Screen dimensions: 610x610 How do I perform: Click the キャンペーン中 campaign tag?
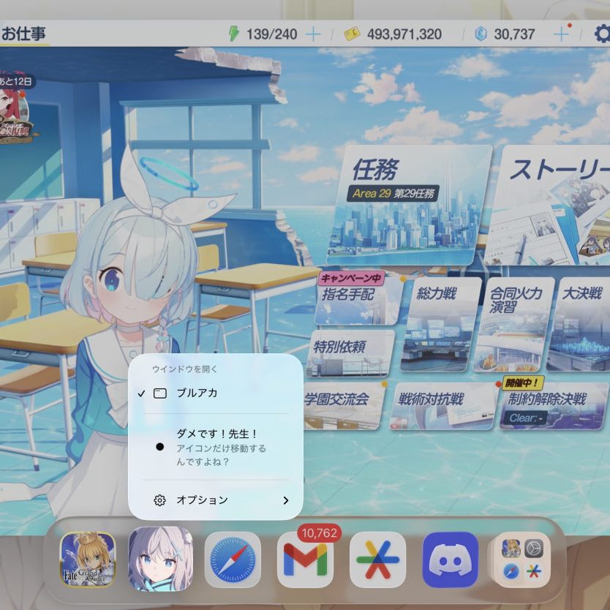352,278
